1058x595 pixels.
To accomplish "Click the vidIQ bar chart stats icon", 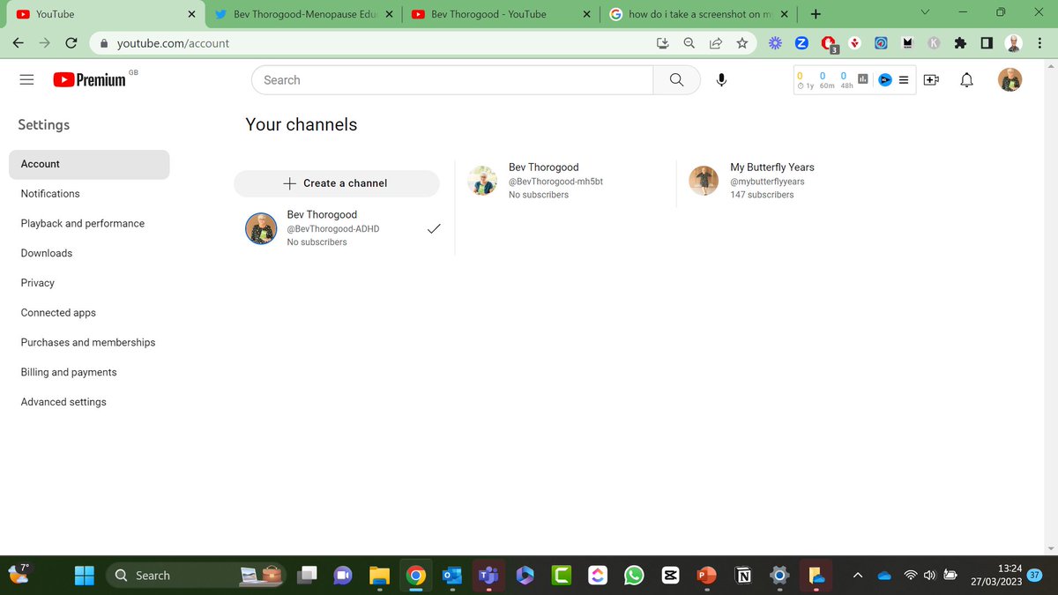I will (862, 79).
